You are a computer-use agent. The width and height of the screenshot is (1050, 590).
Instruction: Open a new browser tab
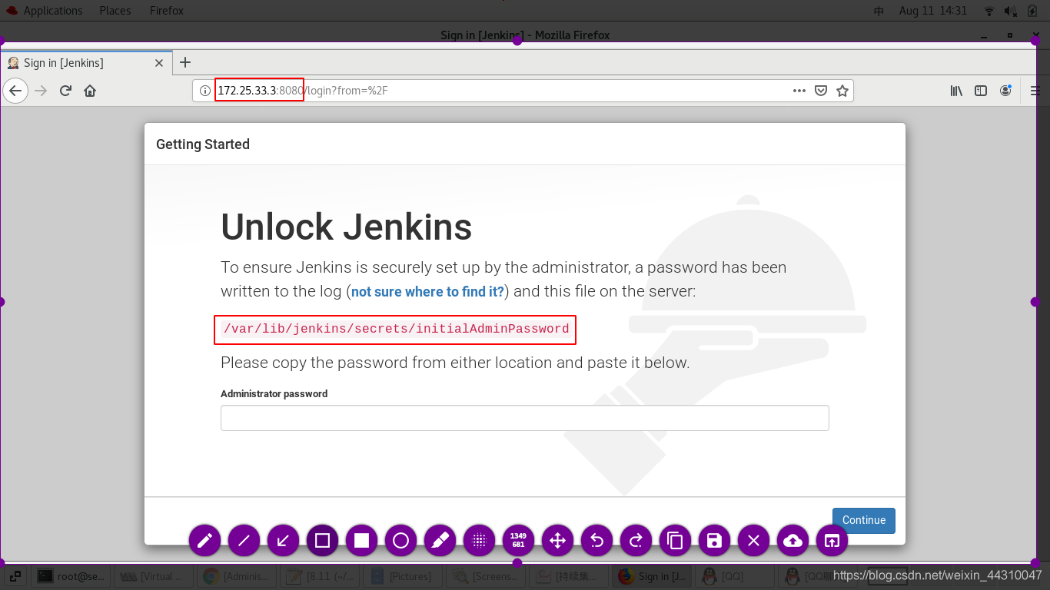point(184,62)
